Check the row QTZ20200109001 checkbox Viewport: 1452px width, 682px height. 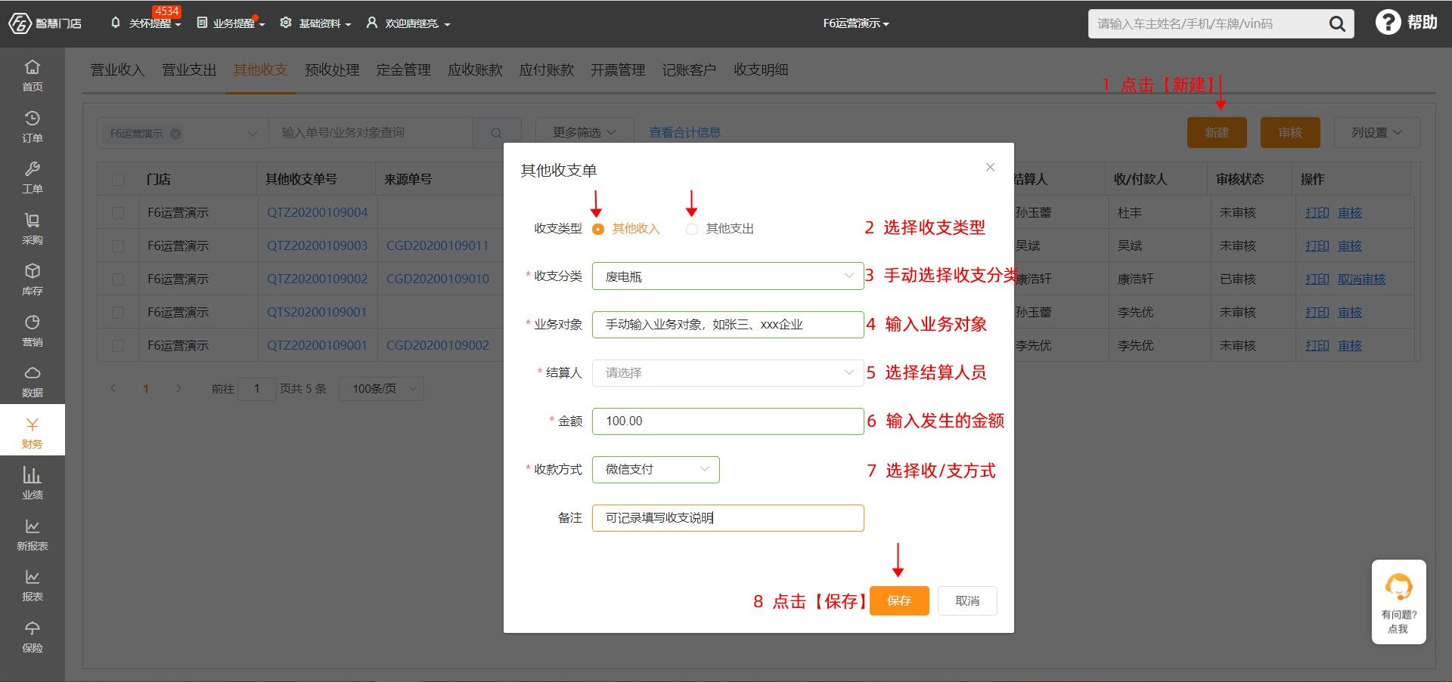coord(118,346)
